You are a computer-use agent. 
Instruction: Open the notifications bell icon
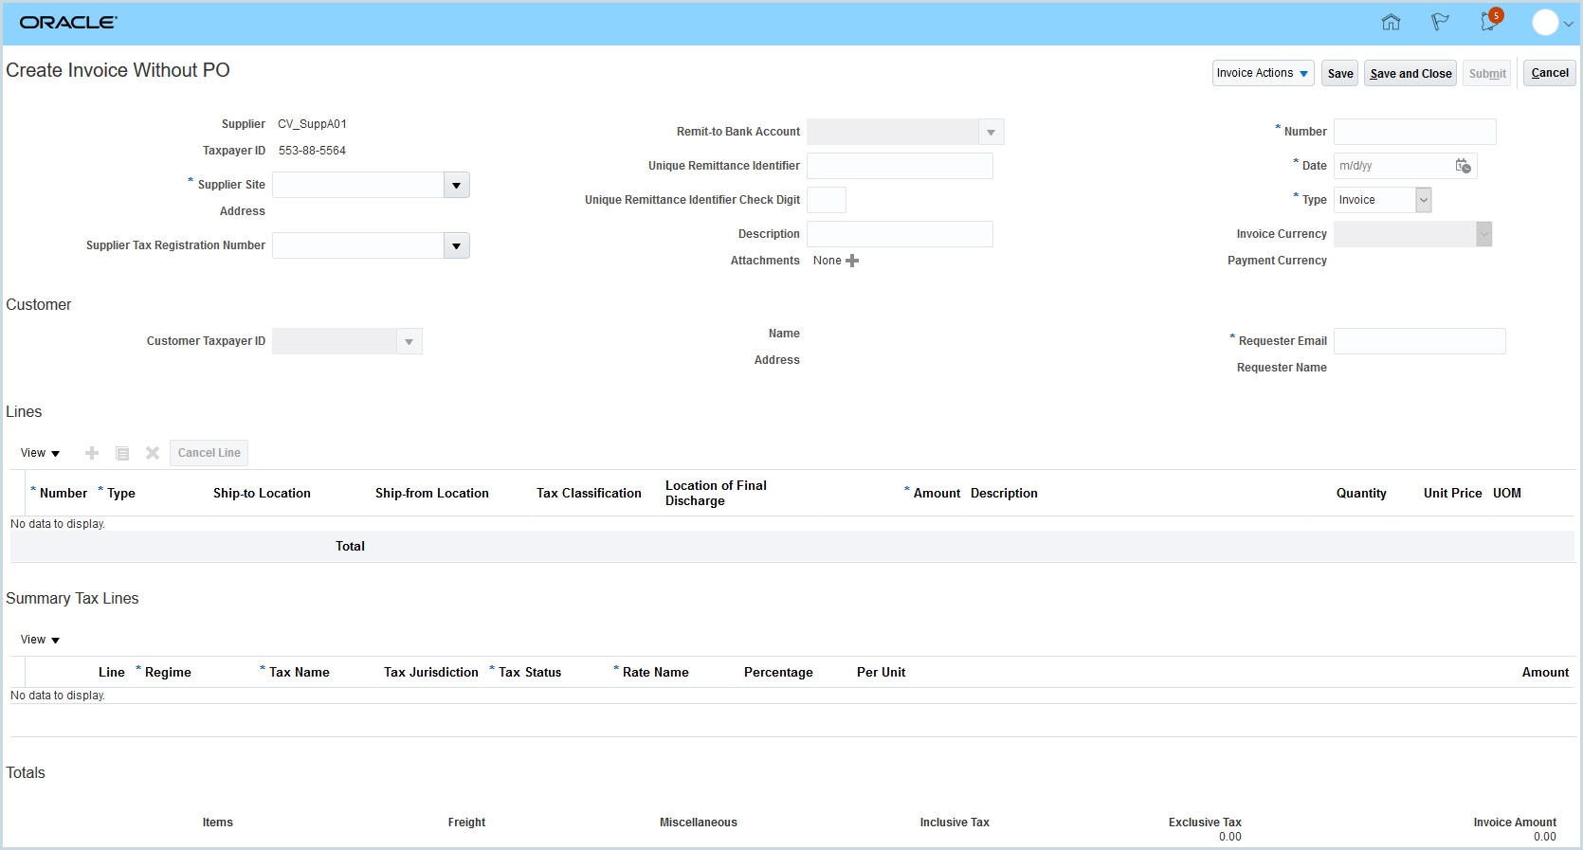click(1489, 23)
